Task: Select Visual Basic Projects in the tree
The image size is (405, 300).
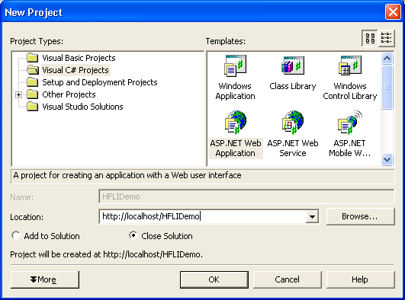Action: click(x=79, y=58)
